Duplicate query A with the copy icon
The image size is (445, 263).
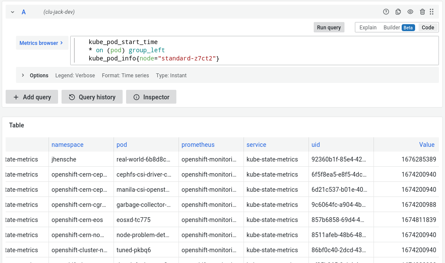[x=398, y=12]
